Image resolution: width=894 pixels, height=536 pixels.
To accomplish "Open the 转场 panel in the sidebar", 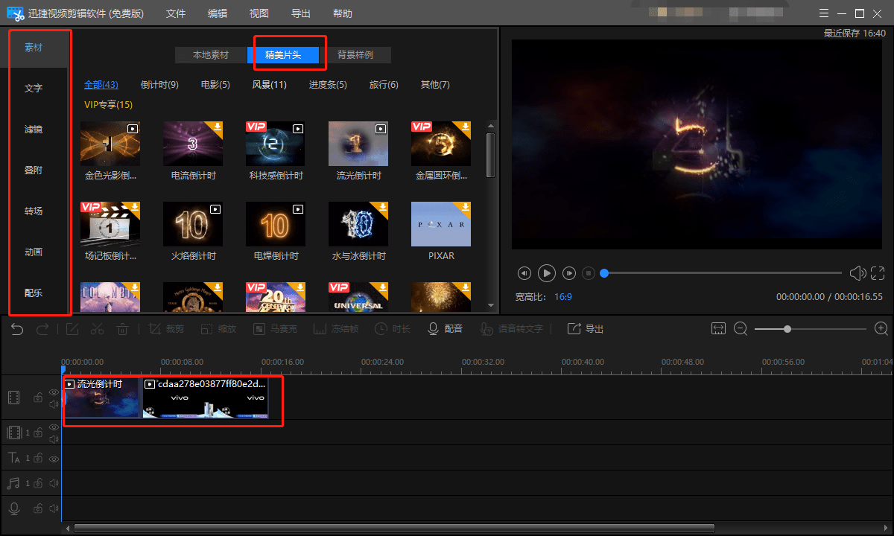I will (x=34, y=211).
